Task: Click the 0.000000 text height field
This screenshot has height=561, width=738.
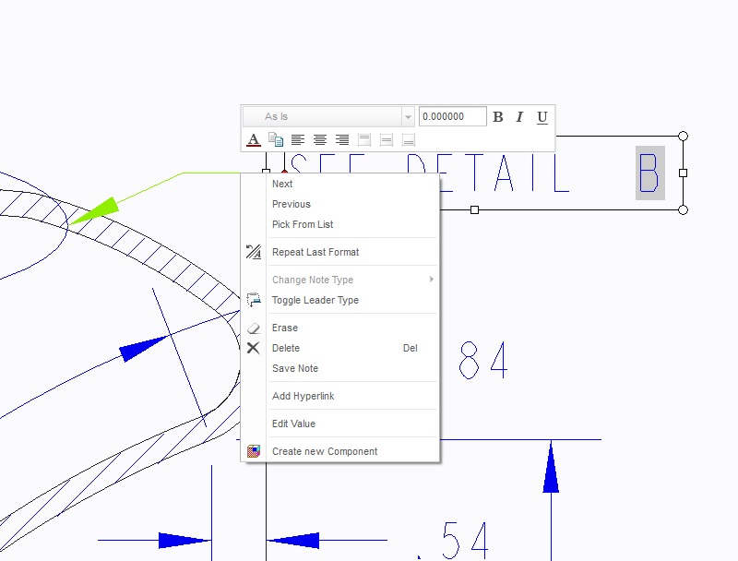Action: click(452, 116)
